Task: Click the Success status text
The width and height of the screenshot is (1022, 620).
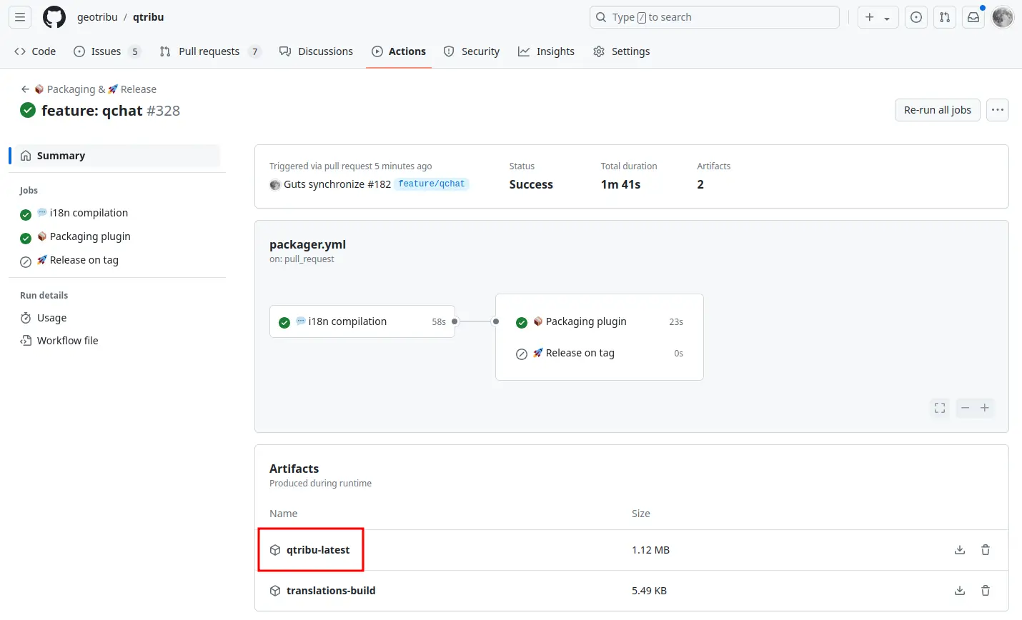Action: pyautogui.click(x=531, y=184)
